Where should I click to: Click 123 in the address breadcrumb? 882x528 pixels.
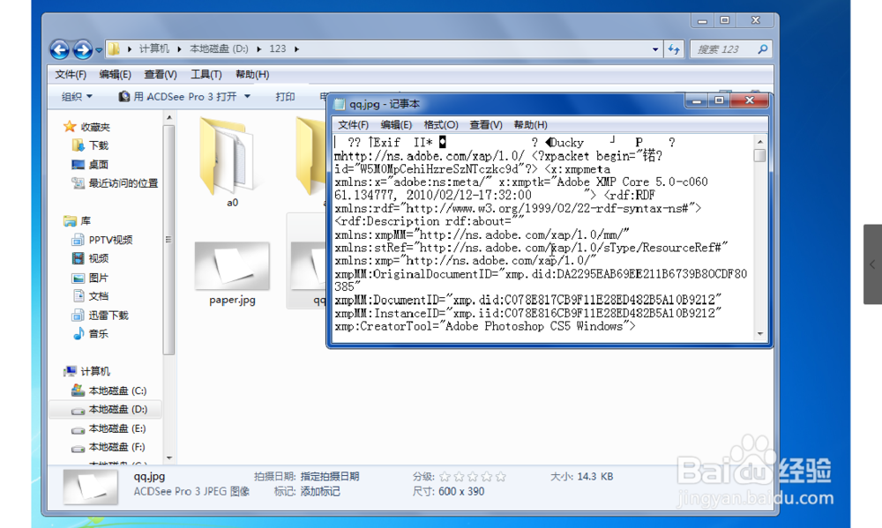coord(277,48)
